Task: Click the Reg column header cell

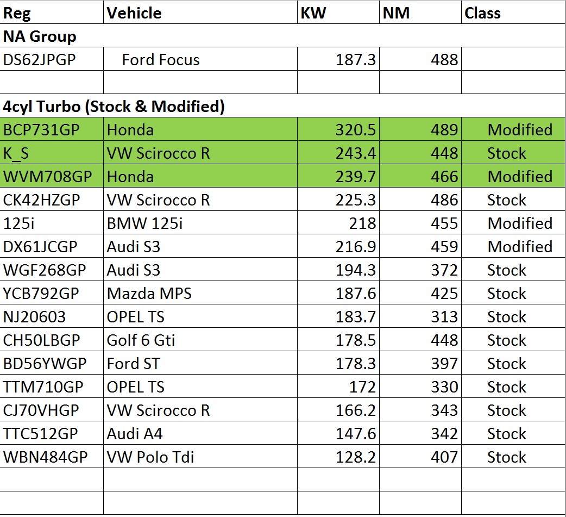Action: coord(52,13)
